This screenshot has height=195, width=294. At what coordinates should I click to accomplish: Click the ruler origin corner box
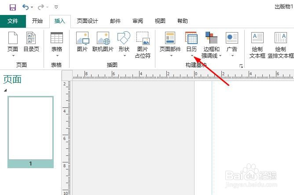point(67,75)
